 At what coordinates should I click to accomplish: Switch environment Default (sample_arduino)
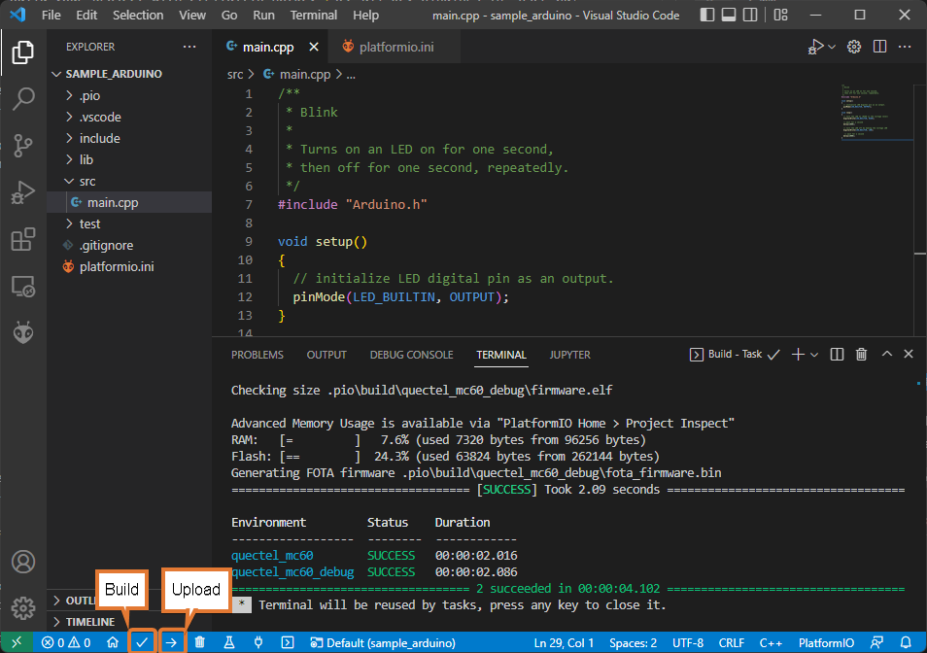[x=383, y=642]
